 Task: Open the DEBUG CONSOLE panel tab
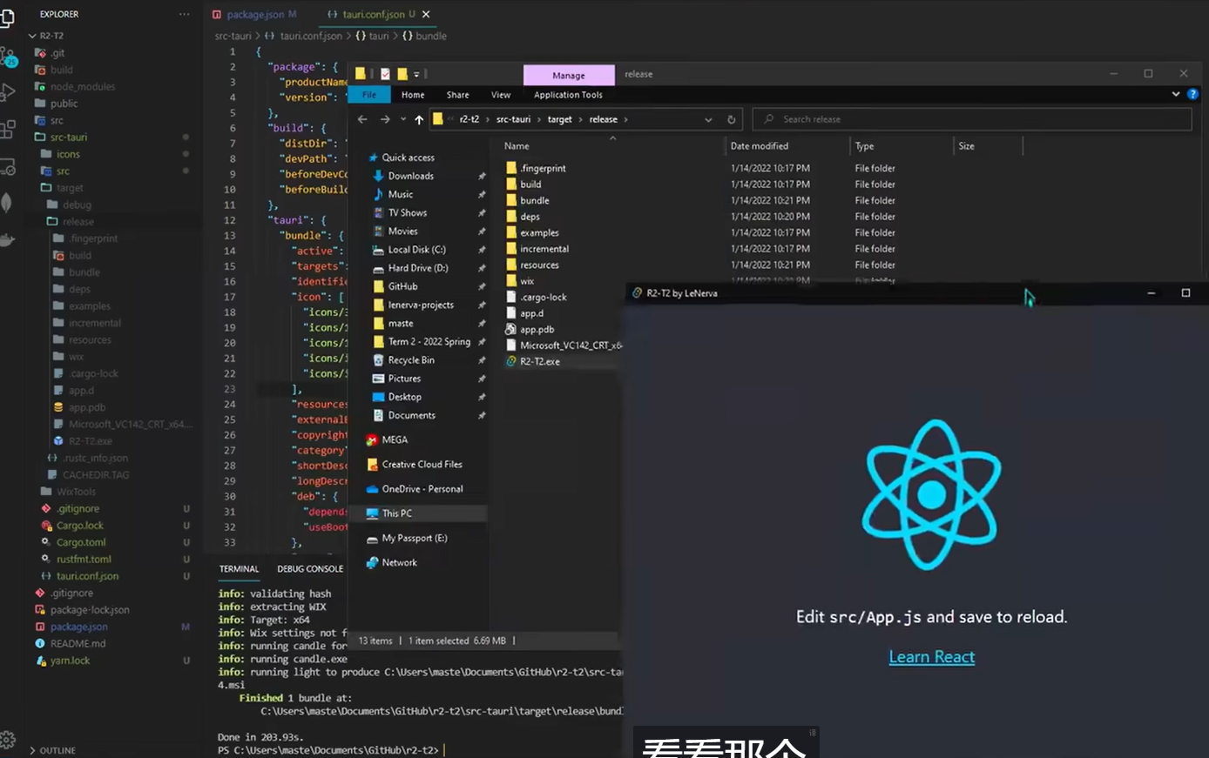[x=310, y=569]
